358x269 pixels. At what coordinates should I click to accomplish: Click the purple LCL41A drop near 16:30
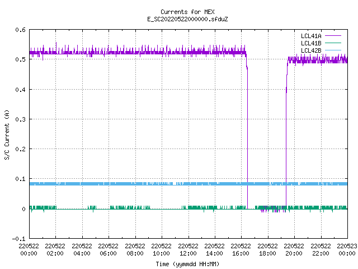pos(247,137)
